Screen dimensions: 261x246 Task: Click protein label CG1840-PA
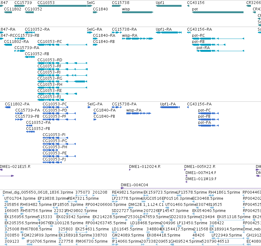click(105, 110)
